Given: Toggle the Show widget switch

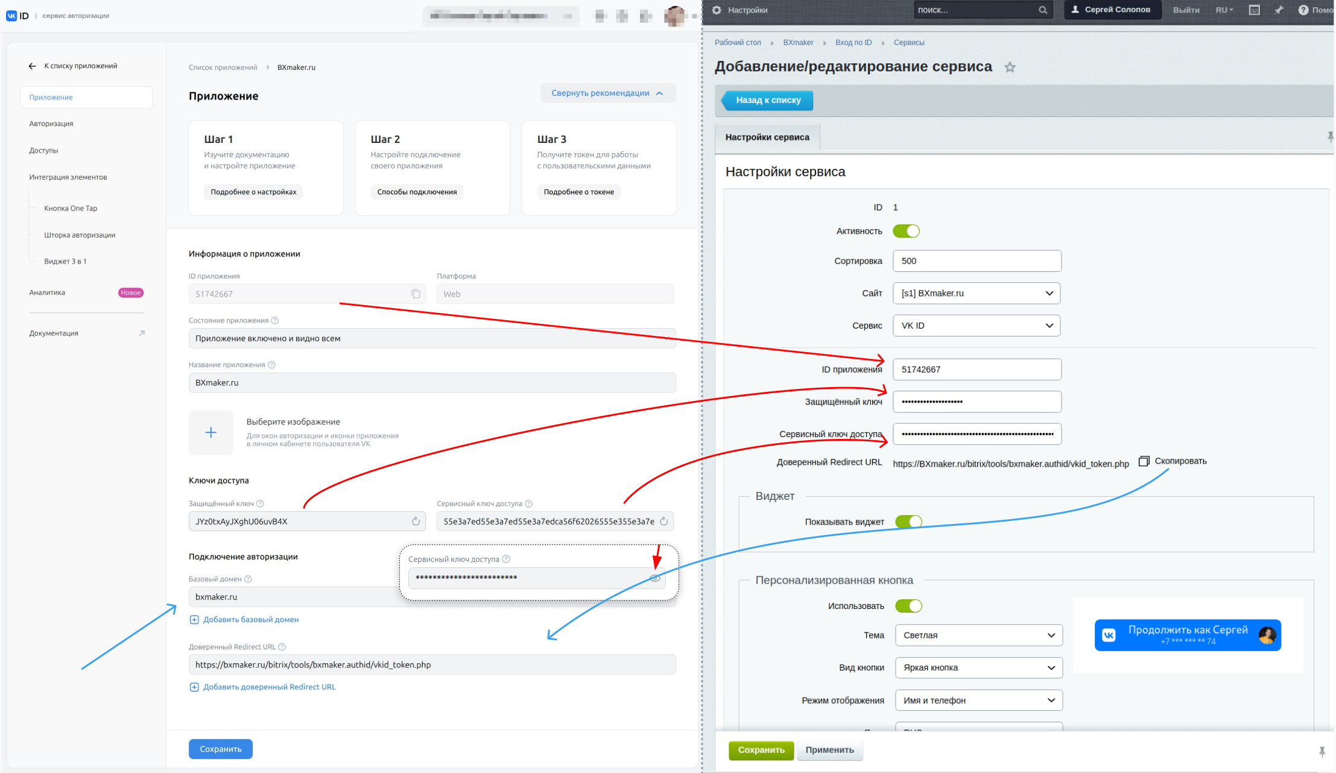Looking at the screenshot, I should [x=908, y=522].
